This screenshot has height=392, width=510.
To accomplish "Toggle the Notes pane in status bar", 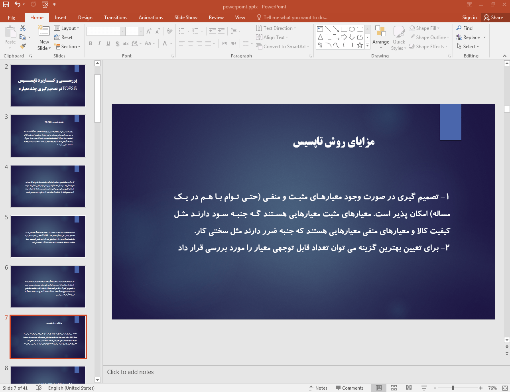I will pos(318,388).
